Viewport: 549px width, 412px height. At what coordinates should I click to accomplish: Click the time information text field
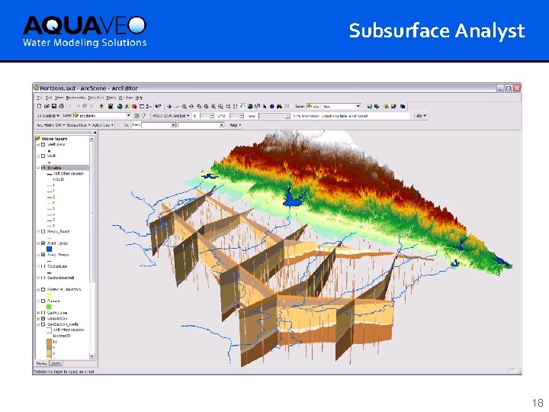352,116
